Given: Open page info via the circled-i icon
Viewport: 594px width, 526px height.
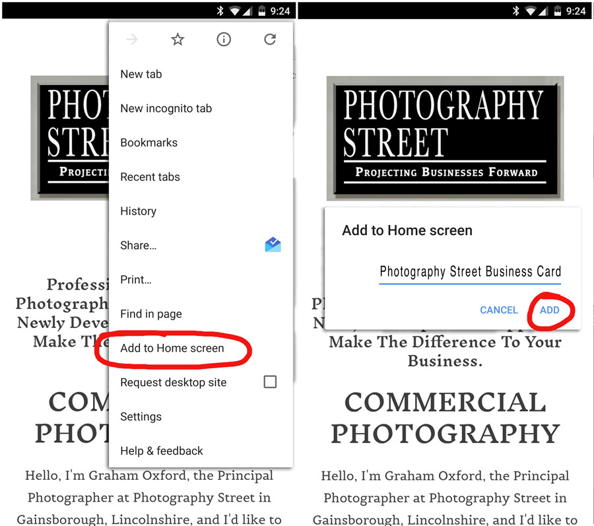Looking at the screenshot, I should tap(224, 39).
